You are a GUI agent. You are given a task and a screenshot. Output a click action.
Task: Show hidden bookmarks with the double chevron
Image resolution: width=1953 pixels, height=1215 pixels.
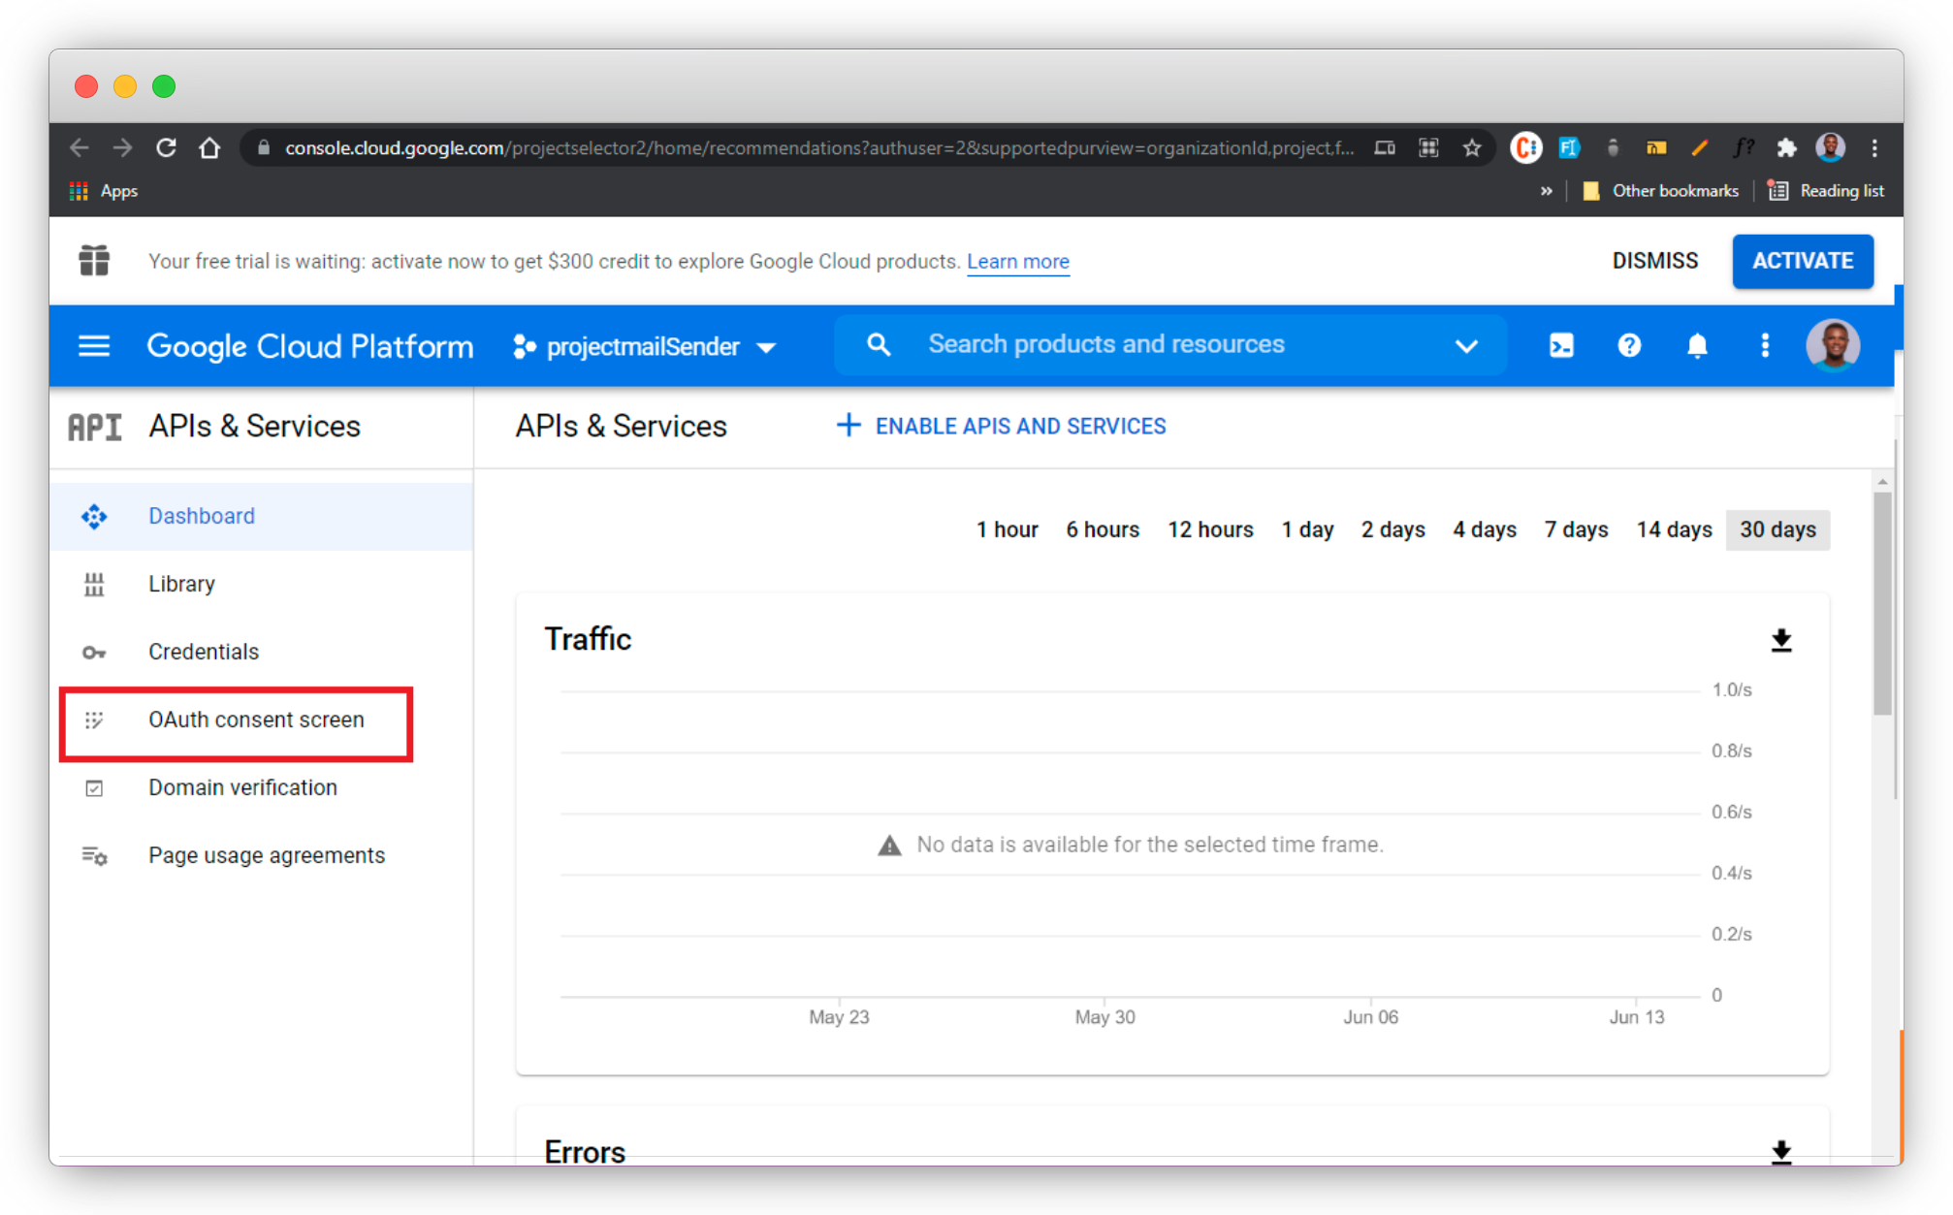point(1546,191)
